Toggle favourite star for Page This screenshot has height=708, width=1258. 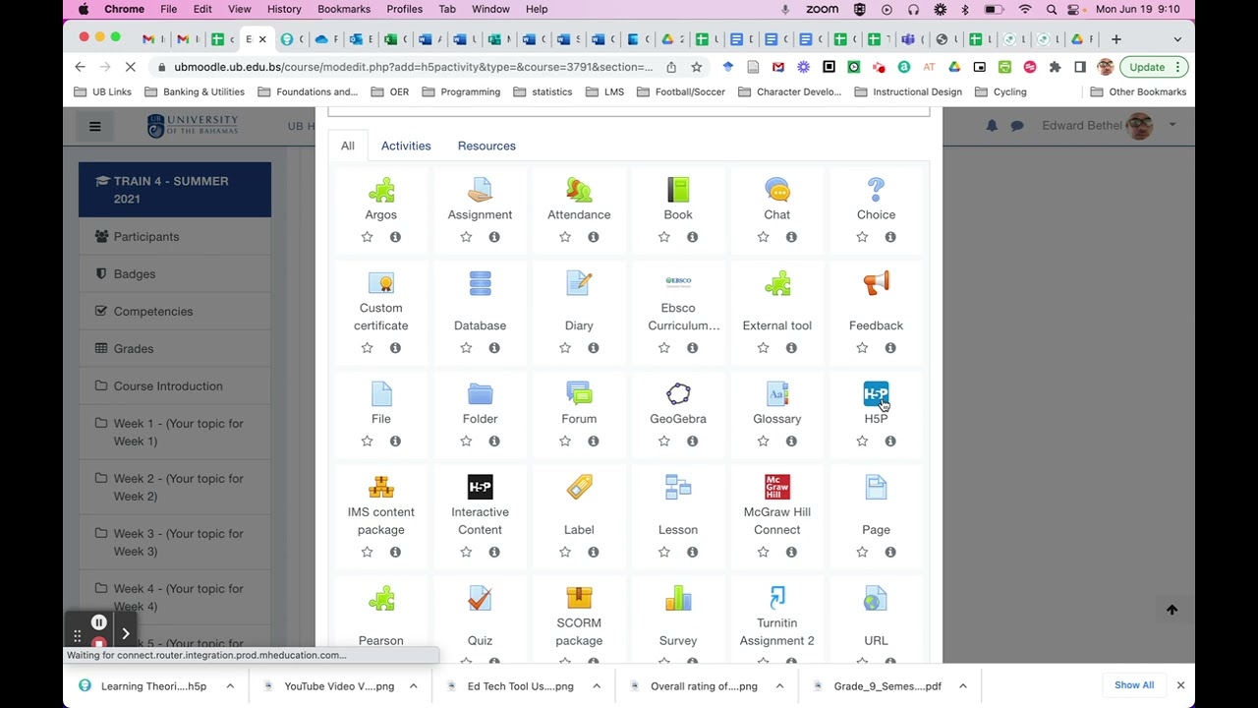[862, 553]
